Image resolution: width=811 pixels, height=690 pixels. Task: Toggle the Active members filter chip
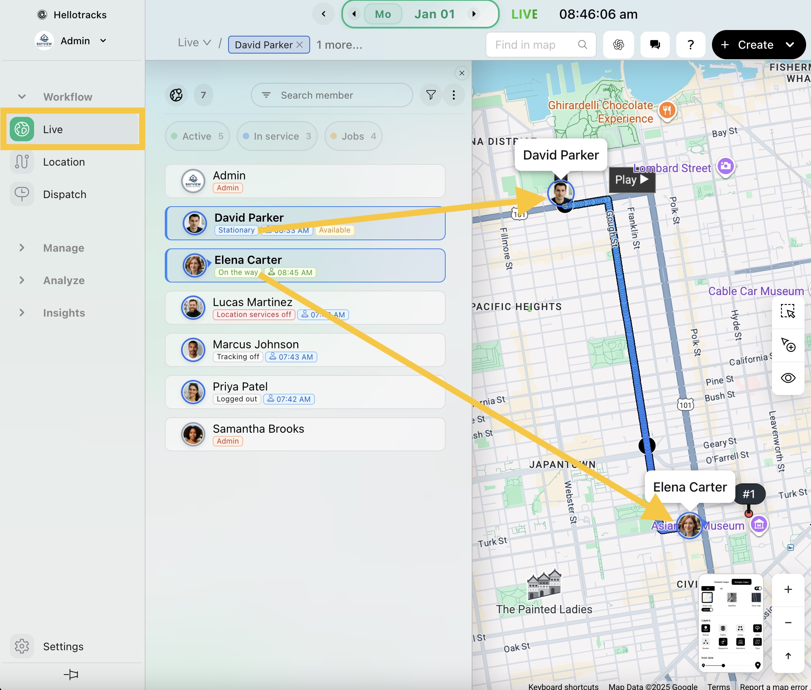197,136
